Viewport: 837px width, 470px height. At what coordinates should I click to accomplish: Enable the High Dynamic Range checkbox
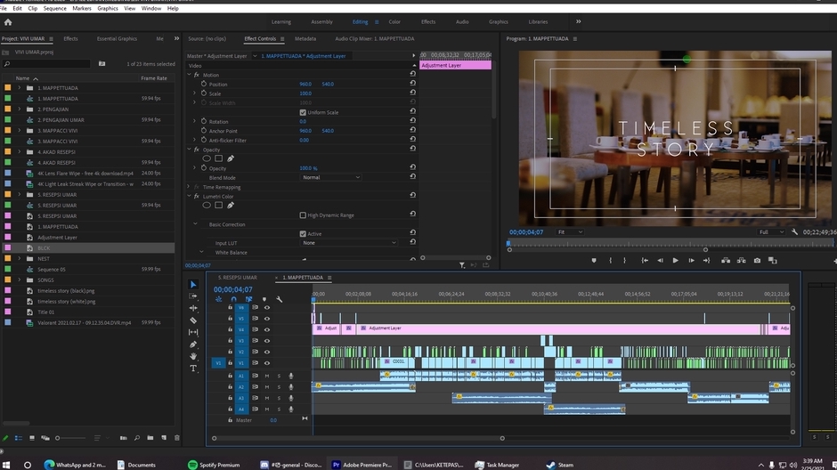(303, 215)
